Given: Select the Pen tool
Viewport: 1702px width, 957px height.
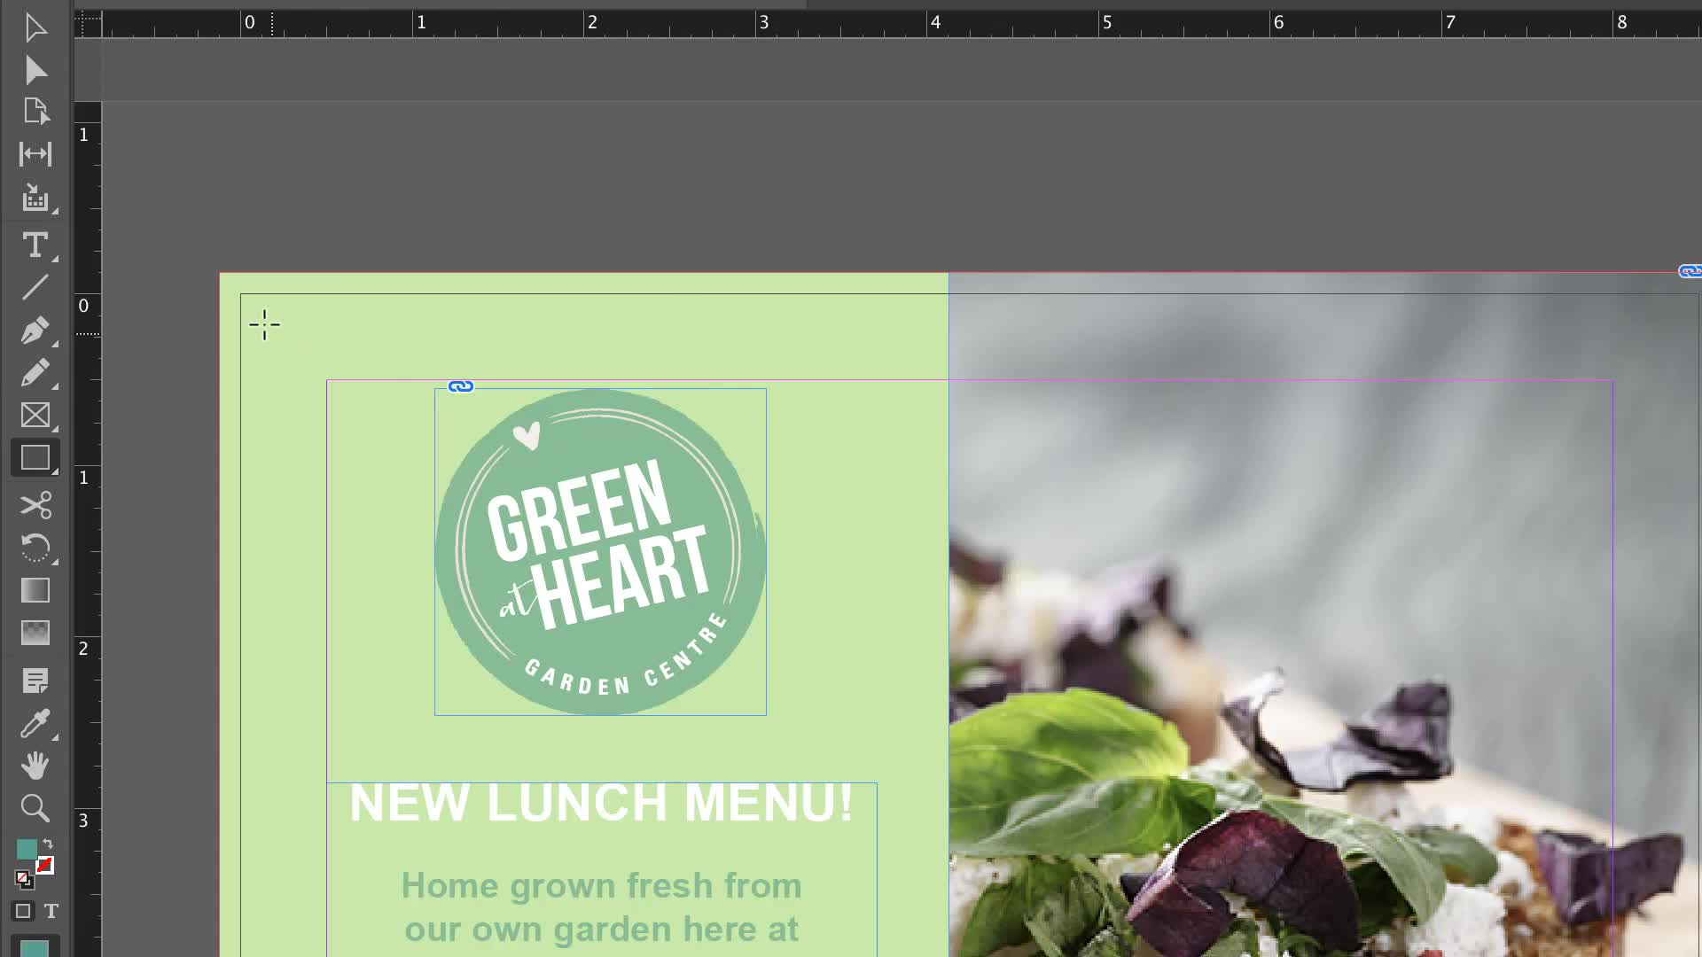Looking at the screenshot, I should tap(35, 331).
